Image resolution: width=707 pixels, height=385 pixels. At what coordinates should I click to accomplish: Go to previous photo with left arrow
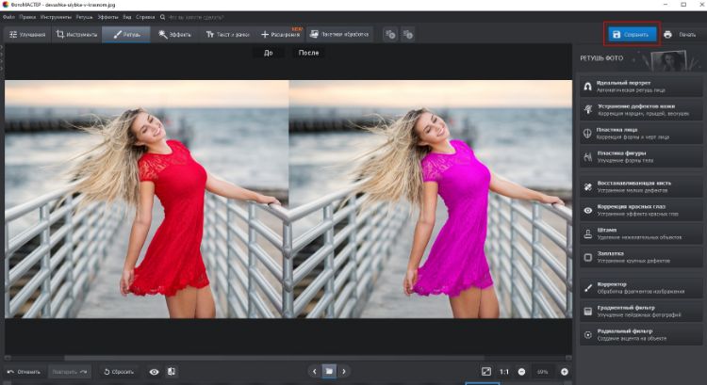point(314,372)
